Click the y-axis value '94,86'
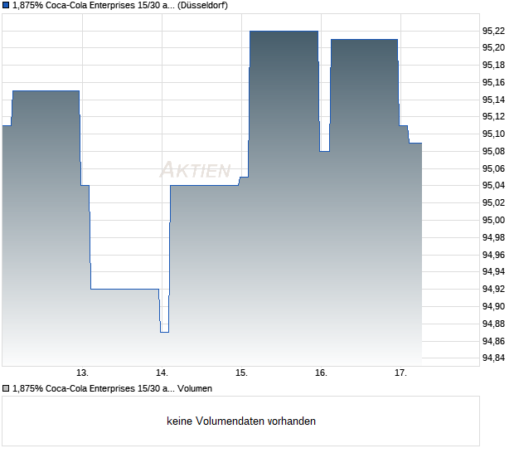The height and width of the screenshot is (453, 514). [493, 342]
